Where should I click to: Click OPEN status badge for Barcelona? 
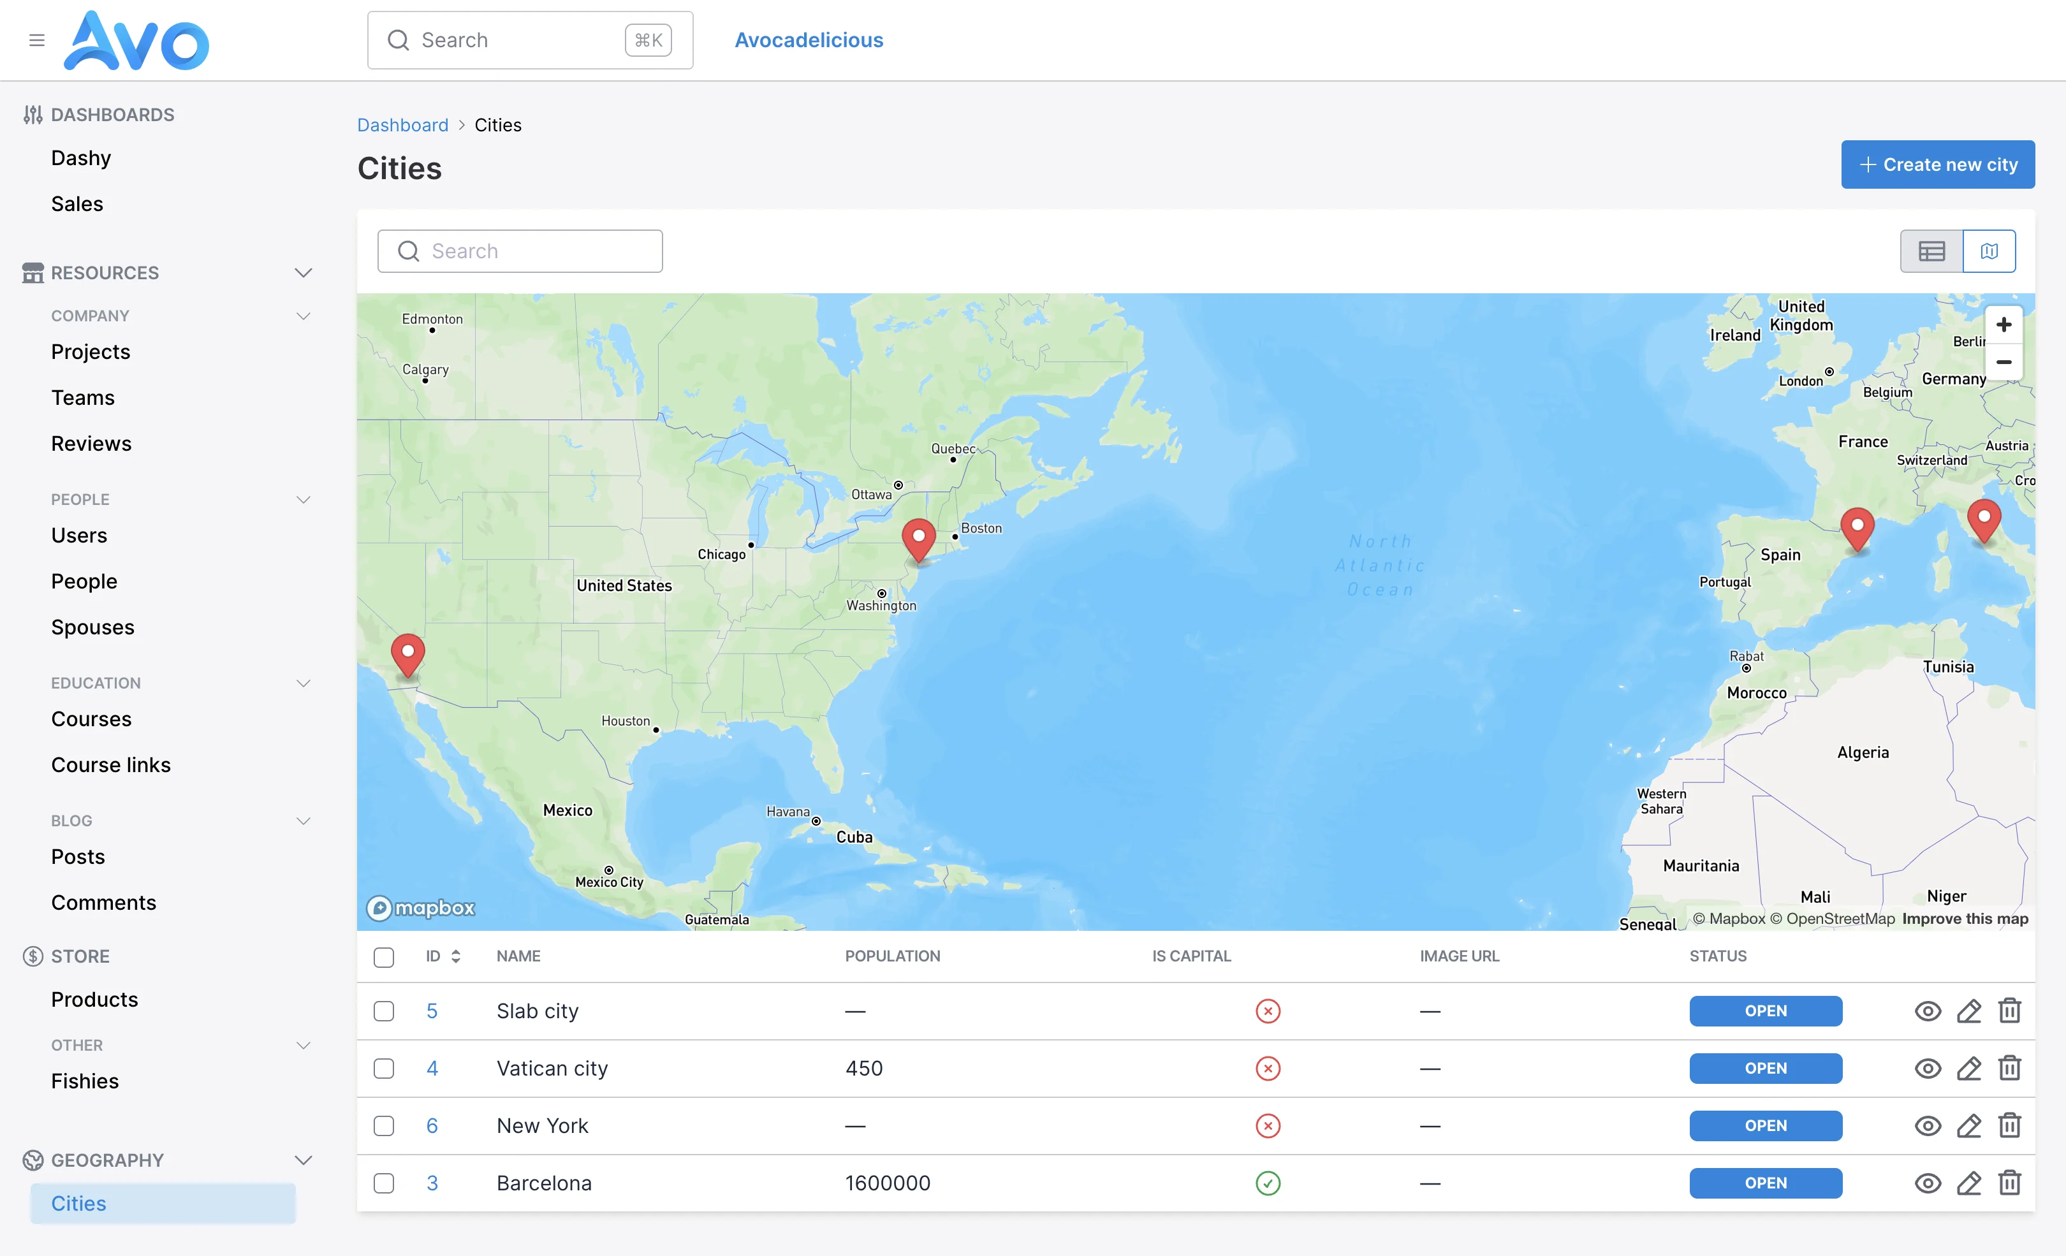coord(1766,1183)
